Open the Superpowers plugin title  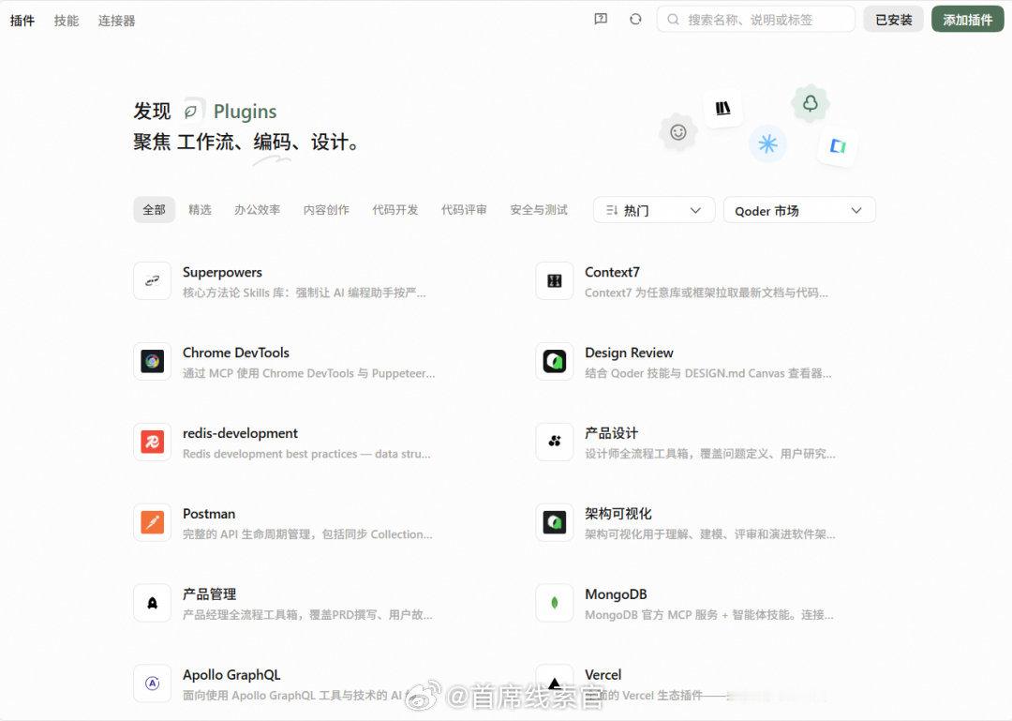[x=222, y=272]
